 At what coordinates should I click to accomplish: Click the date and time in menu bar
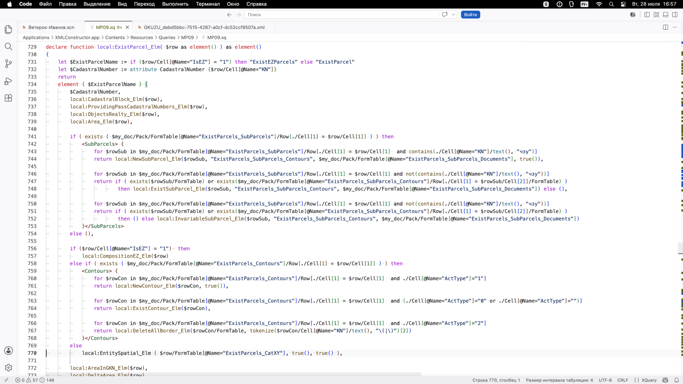pyautogui.click(x=654, y=4)
